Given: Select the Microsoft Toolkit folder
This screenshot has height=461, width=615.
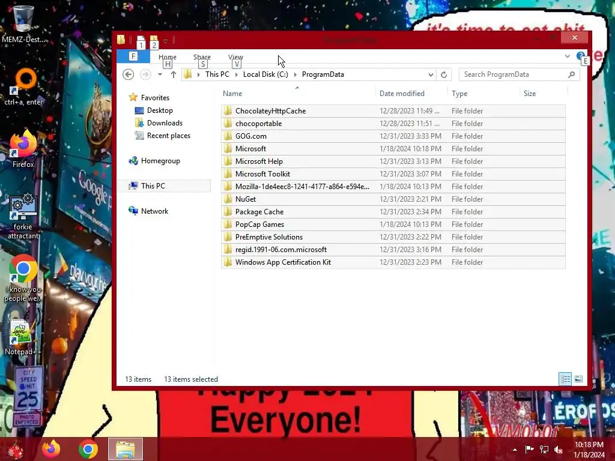Looking at the screenshot, I should coord(393,174).
